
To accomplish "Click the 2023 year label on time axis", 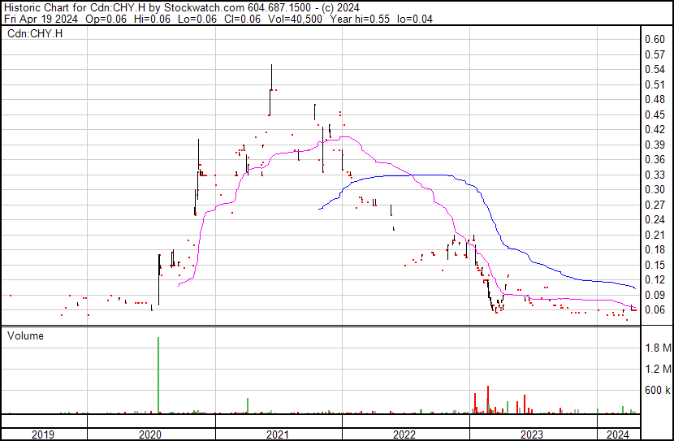I will point(532,435).
